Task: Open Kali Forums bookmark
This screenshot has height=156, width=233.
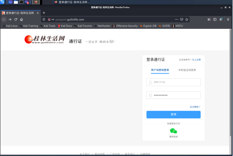Action: 83,26
